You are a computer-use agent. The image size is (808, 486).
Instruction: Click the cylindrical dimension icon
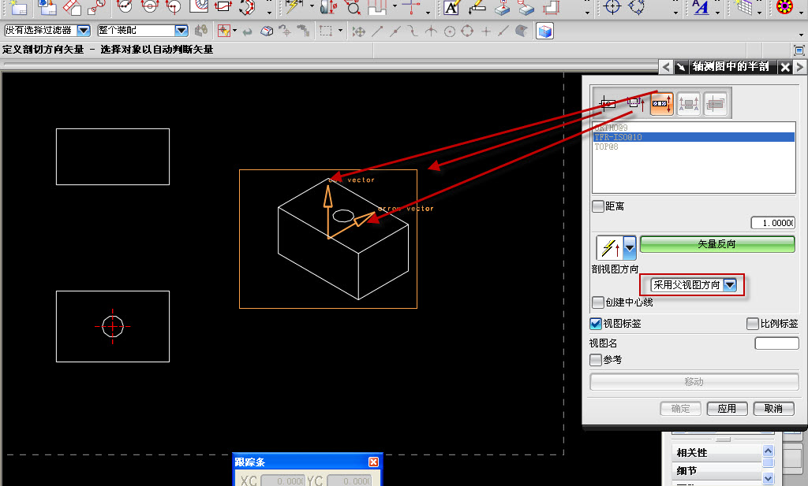pyautogui.click(x=328, y=7)
